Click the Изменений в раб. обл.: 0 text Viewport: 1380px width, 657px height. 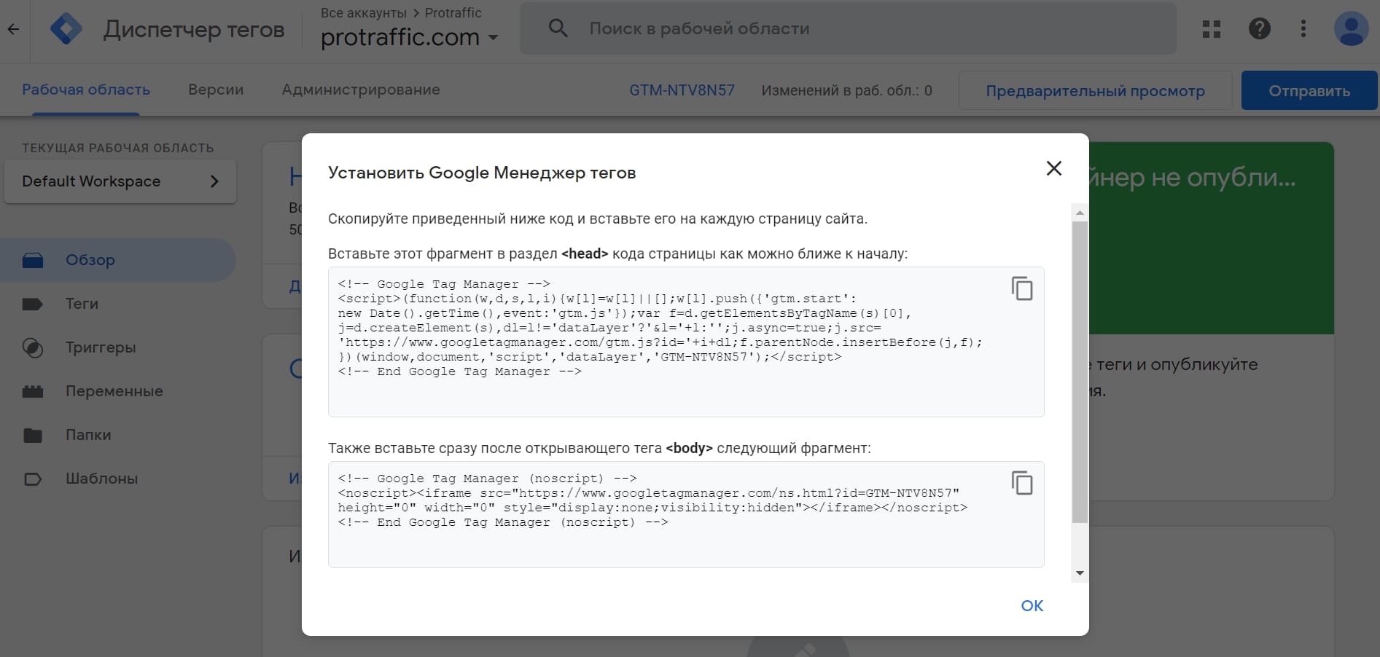click(x=847, y=90)
